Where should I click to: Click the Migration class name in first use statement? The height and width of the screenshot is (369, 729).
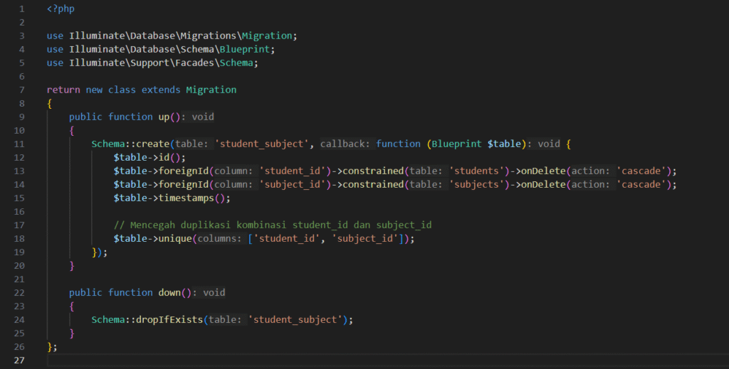click(267, 36)
